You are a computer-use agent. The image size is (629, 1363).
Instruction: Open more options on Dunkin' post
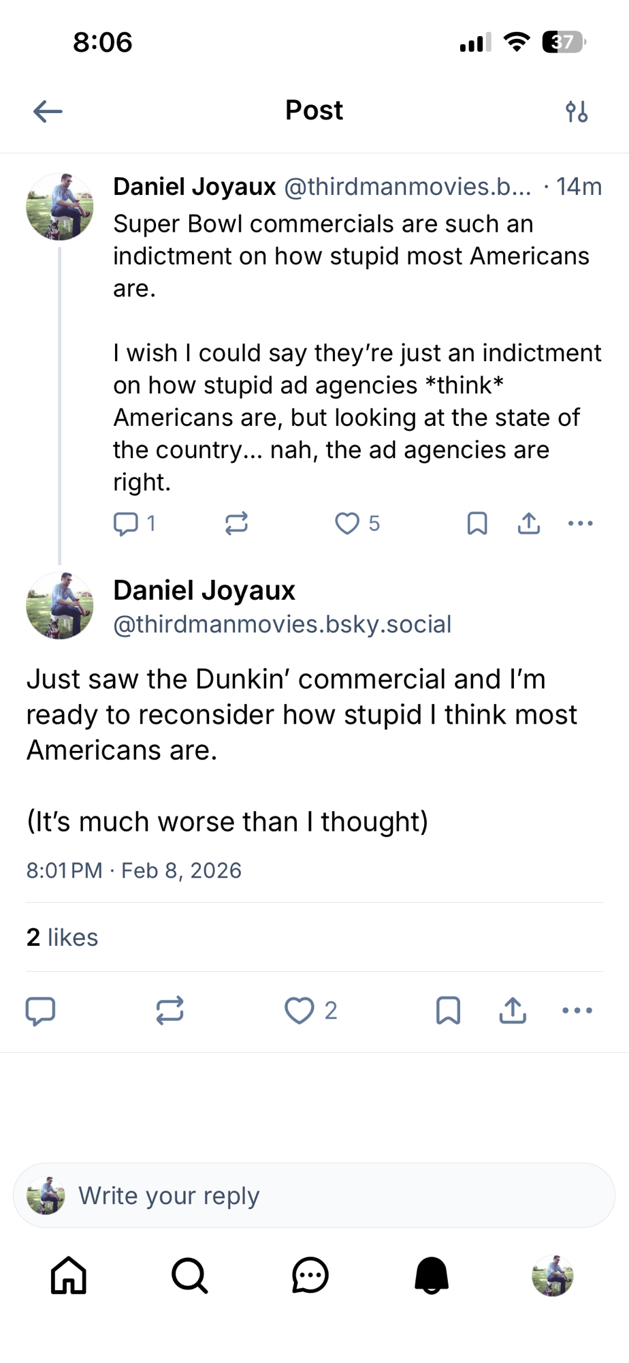(577, 1011)
